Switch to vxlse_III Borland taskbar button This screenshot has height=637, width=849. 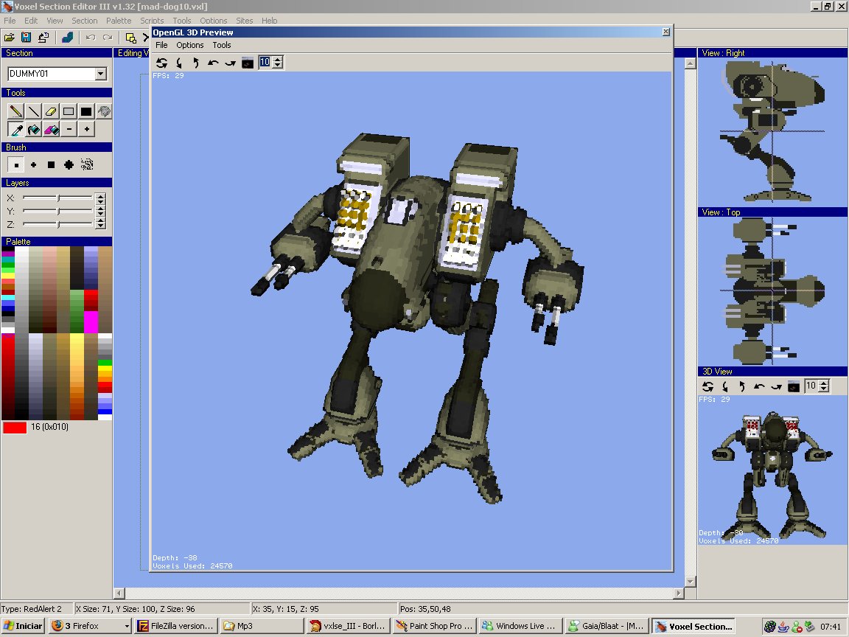[349, 626]
